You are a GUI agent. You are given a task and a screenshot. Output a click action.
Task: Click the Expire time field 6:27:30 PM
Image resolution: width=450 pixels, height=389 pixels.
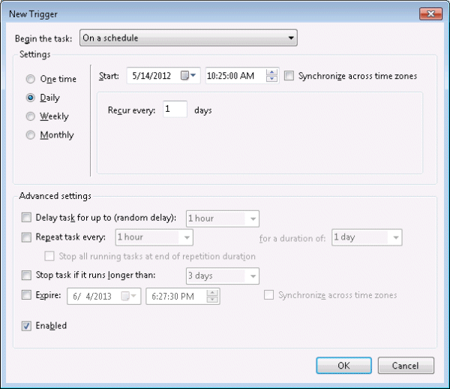[x=183, y=296]
